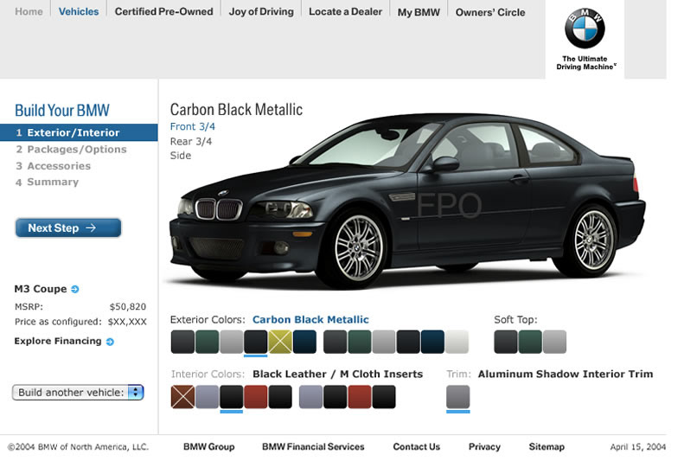Screen dimensions: 684x474
Task: Switch to the Rear 3/4 view
Action: (191, 141)
